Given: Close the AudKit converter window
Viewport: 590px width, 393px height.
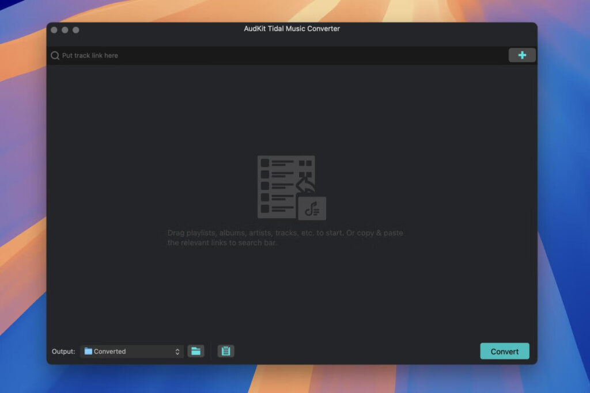Looking at the screenshot, I should 54,29.
